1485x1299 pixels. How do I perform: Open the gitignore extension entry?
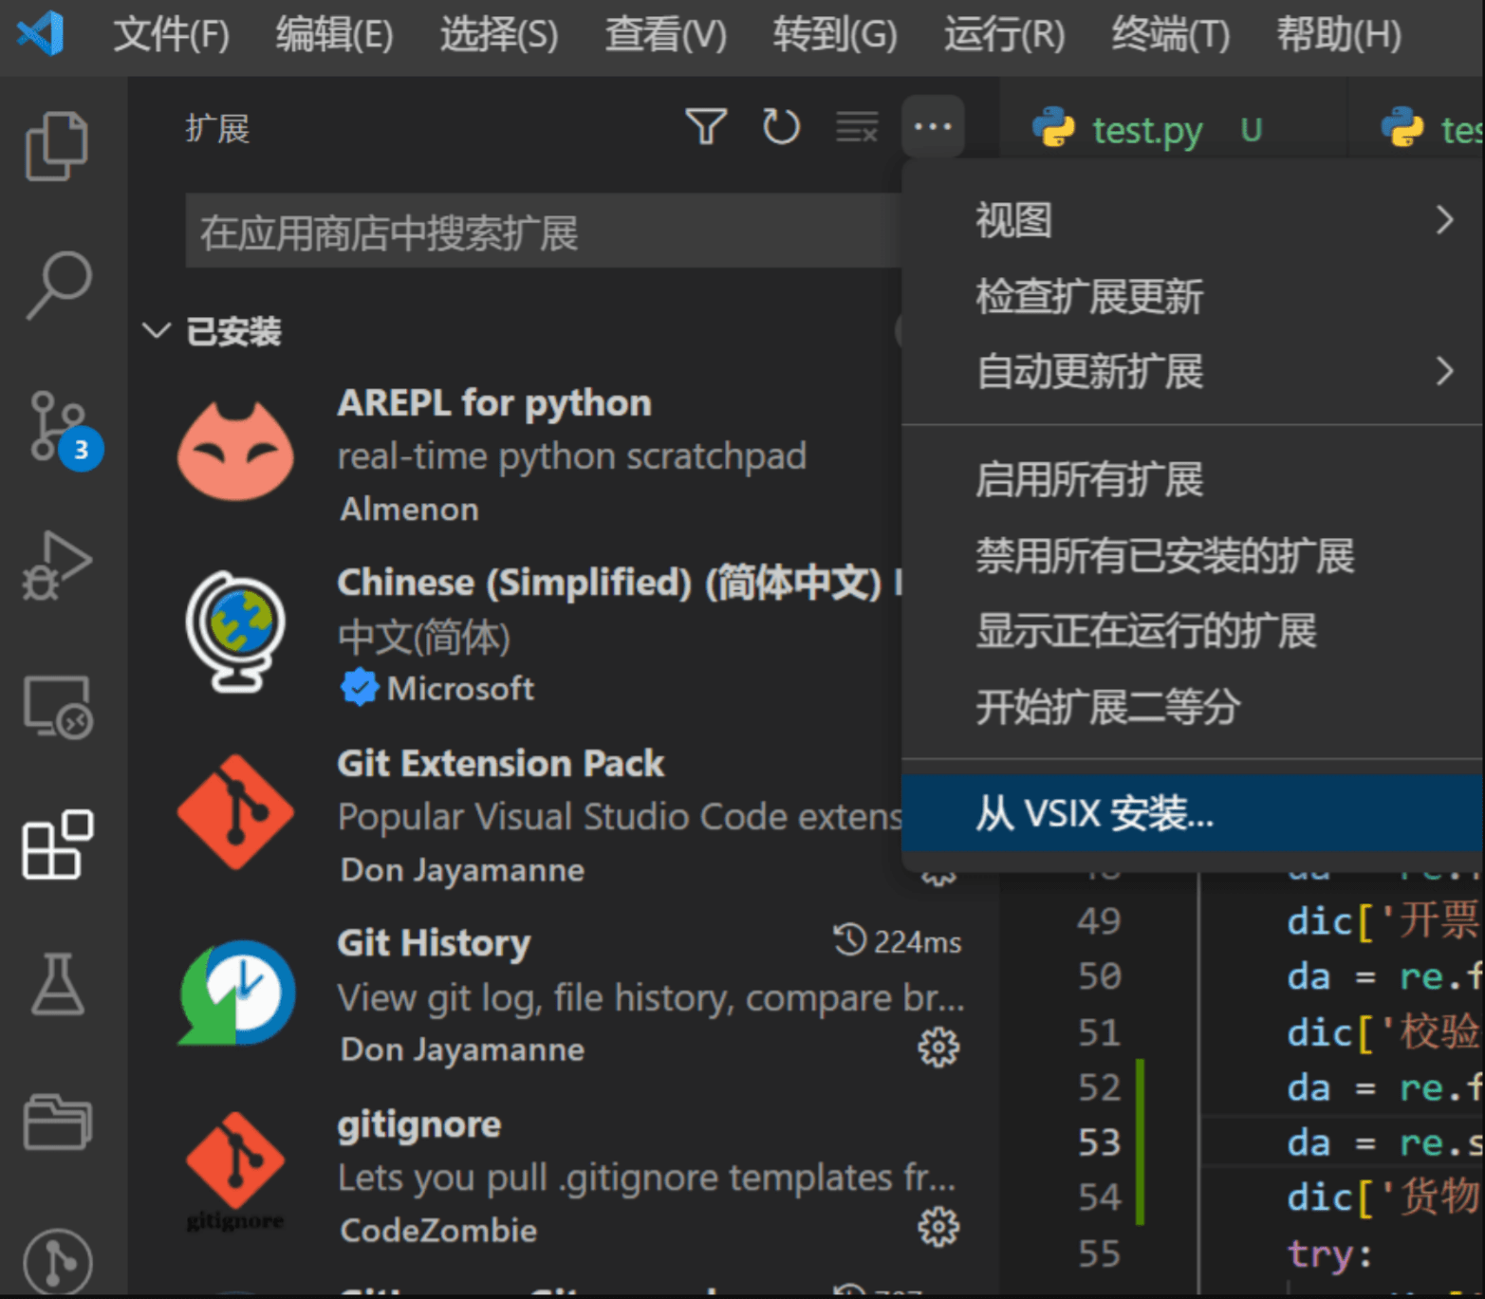564,1175
